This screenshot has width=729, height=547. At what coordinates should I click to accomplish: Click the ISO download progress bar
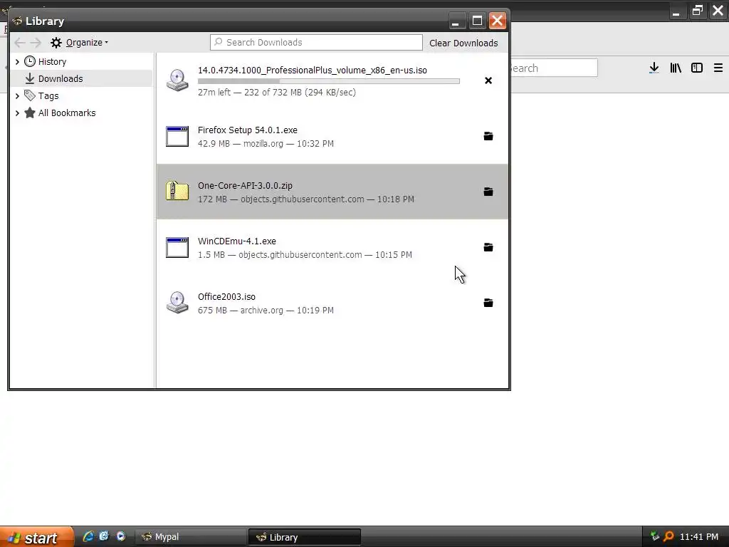click(329, 81)
